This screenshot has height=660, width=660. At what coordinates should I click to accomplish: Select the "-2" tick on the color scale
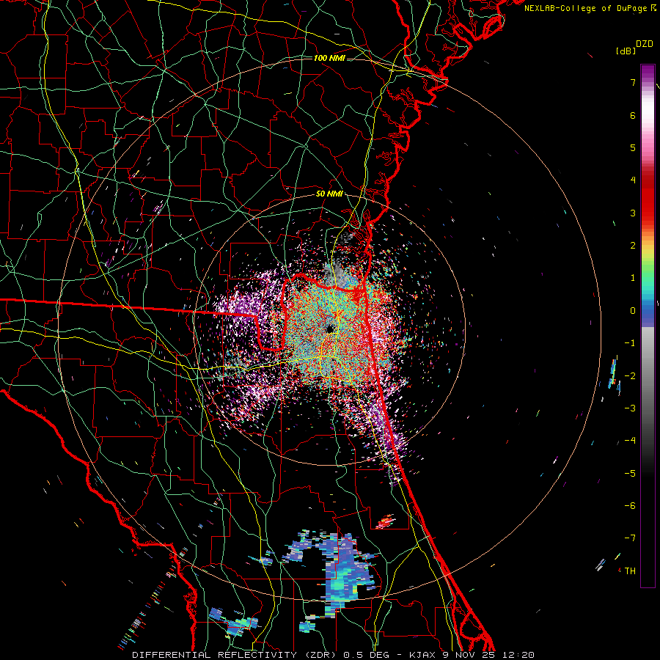[x=630, y=376]
